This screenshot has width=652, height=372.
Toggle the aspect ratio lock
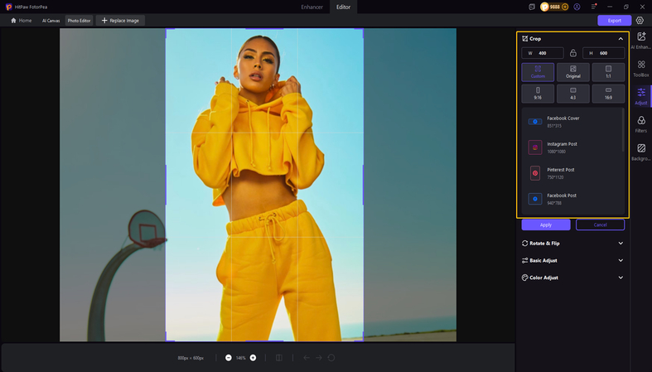coord(573,53)
